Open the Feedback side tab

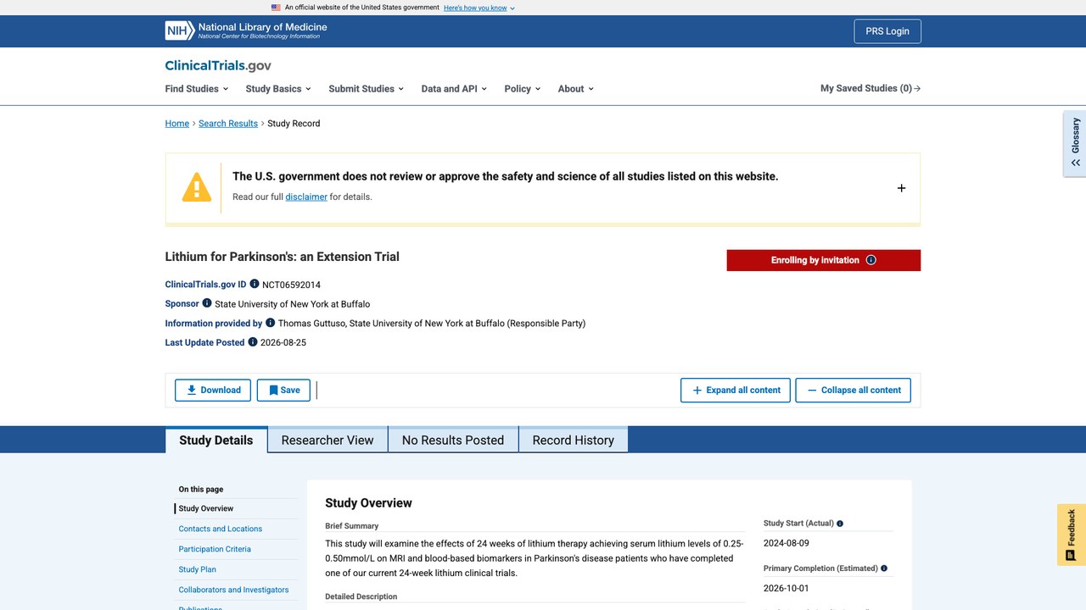[1072, 535]
